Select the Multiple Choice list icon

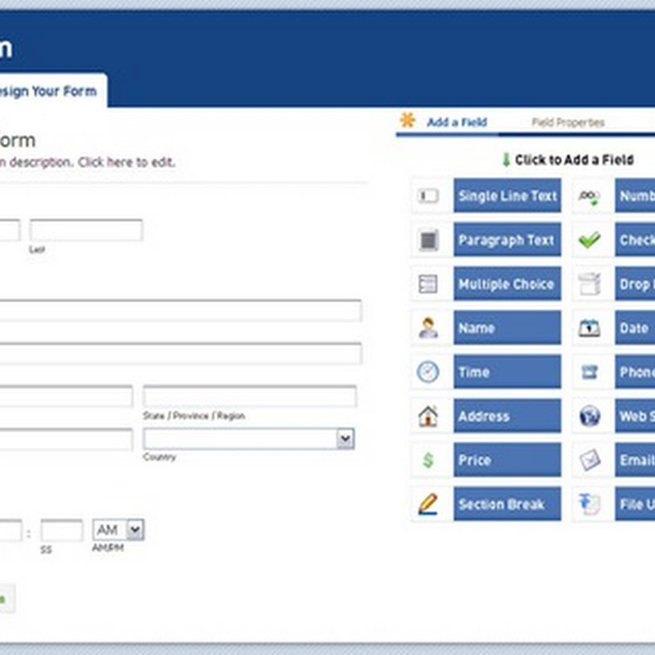coord(430,284)
